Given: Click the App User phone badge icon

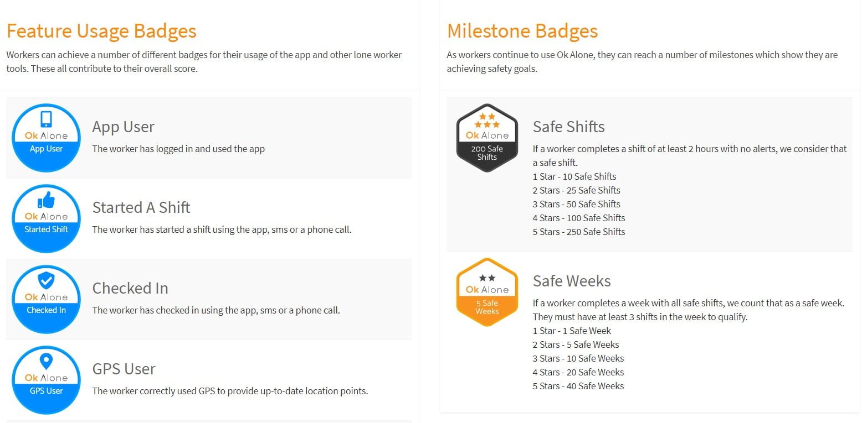Looking at the screenshot, I should tap(47, 138).
